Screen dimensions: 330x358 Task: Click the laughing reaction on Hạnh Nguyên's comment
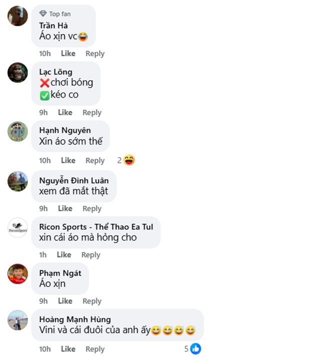coord(129,160)
